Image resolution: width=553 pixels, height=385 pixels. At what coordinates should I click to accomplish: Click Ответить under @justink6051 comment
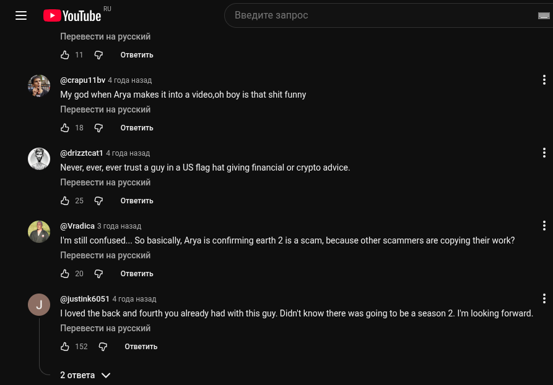(141, 347)
